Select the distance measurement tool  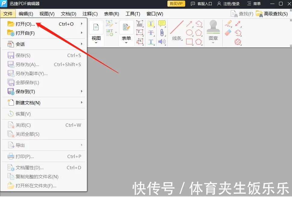click(x=238, y=24)
